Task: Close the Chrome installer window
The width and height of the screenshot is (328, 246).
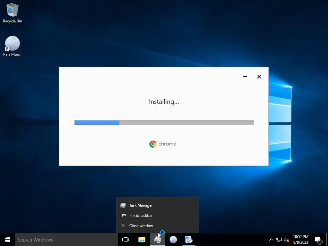Action: (x=259, y=77)
